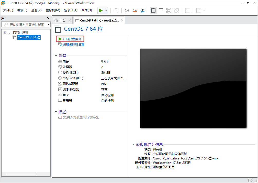Image resolution: width=258 pixels, height=183 pixels.
Task: Enter full screen mode icon
Action: (169, 10)
